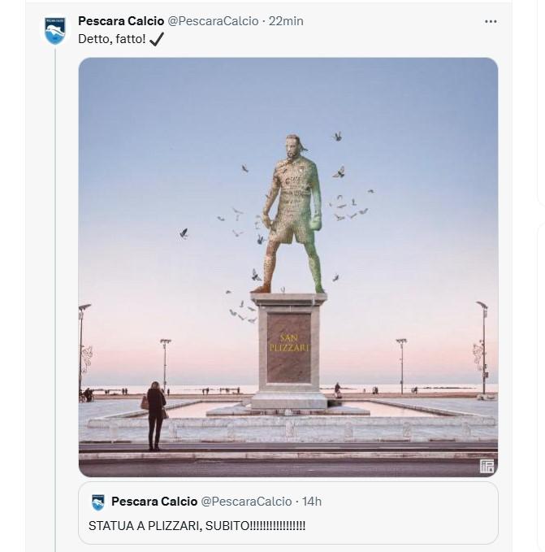Open the quoted tweet via its 14h timestamp
This screenshot has width=545, height=552.
pyautogui.click(x=311, y=502)
